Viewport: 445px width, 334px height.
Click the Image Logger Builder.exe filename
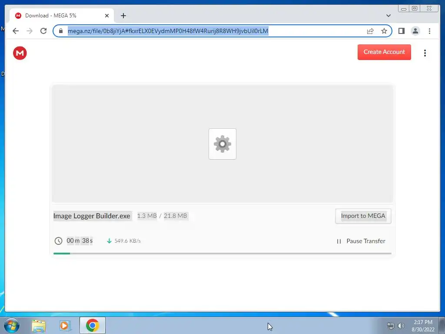pos(92,216)
